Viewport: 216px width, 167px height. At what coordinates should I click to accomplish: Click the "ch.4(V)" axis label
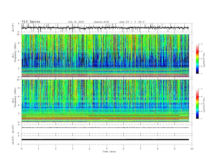pyautogui.click(x=13, y=140)
